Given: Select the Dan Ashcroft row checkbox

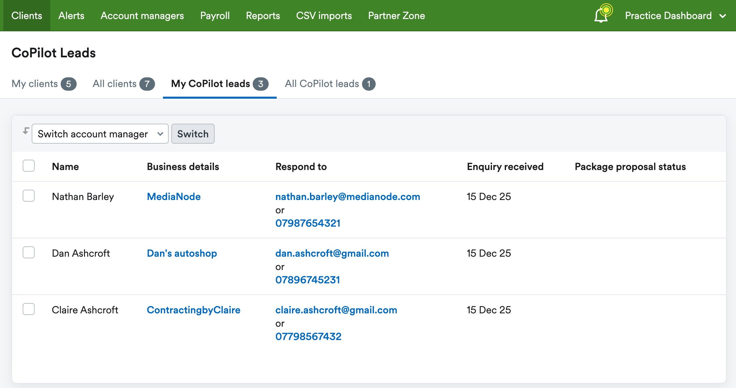Looking at the screenshot, I should tap(29, 252).
